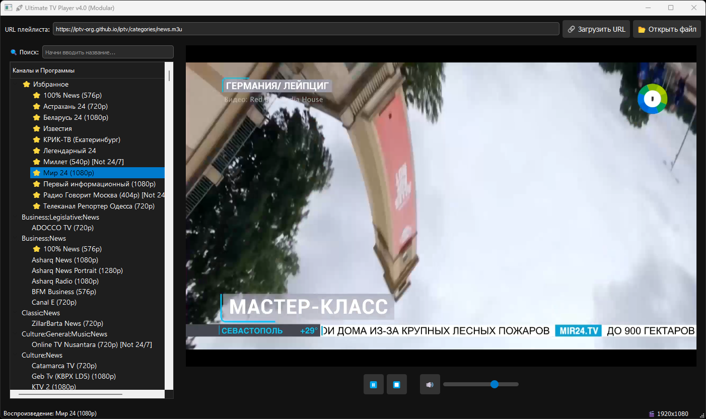The image size is (706, 419).
Task: Click the Каналы и Программы column header
Action: click(88, 71)
